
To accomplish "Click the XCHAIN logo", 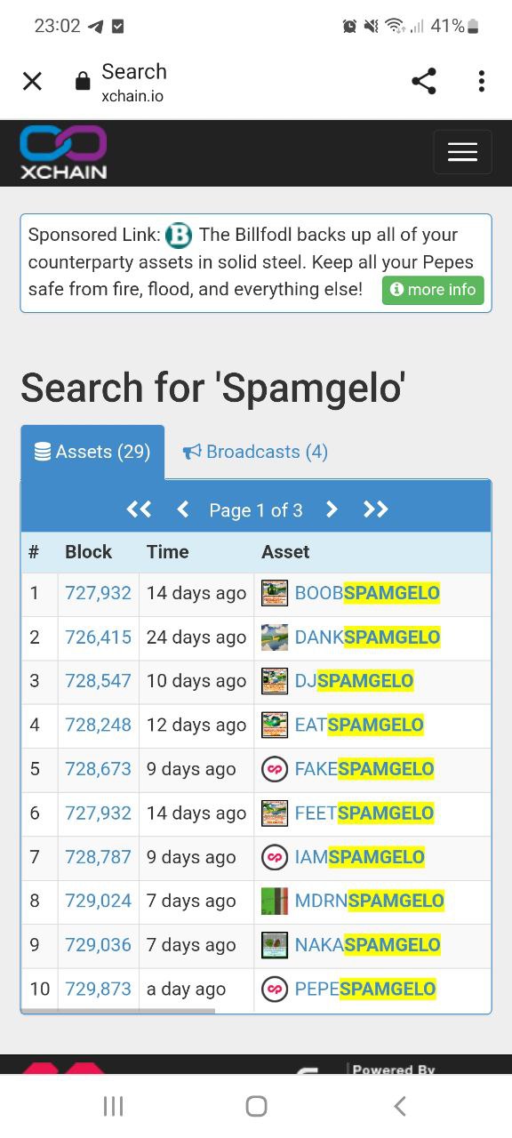I will pyautogui.click(x=63, y=152).
